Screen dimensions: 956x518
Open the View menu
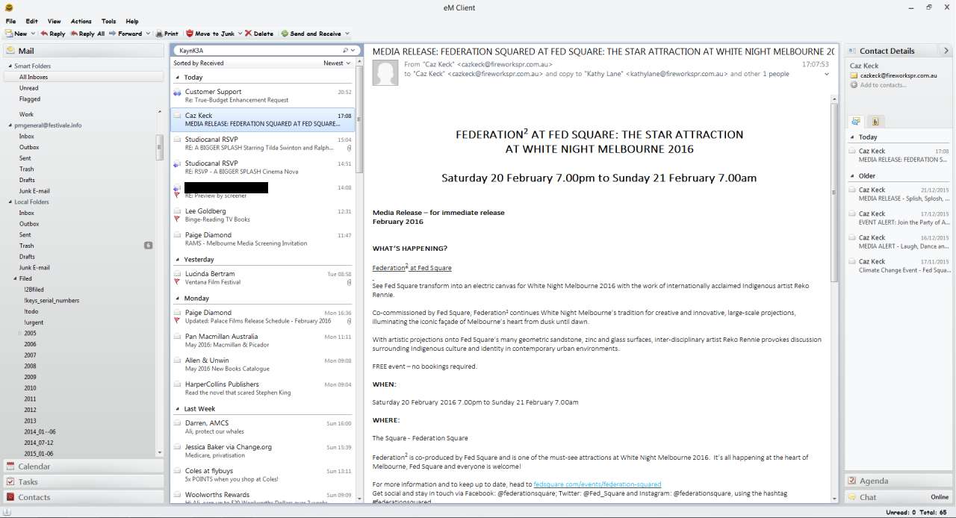point(55,22)
